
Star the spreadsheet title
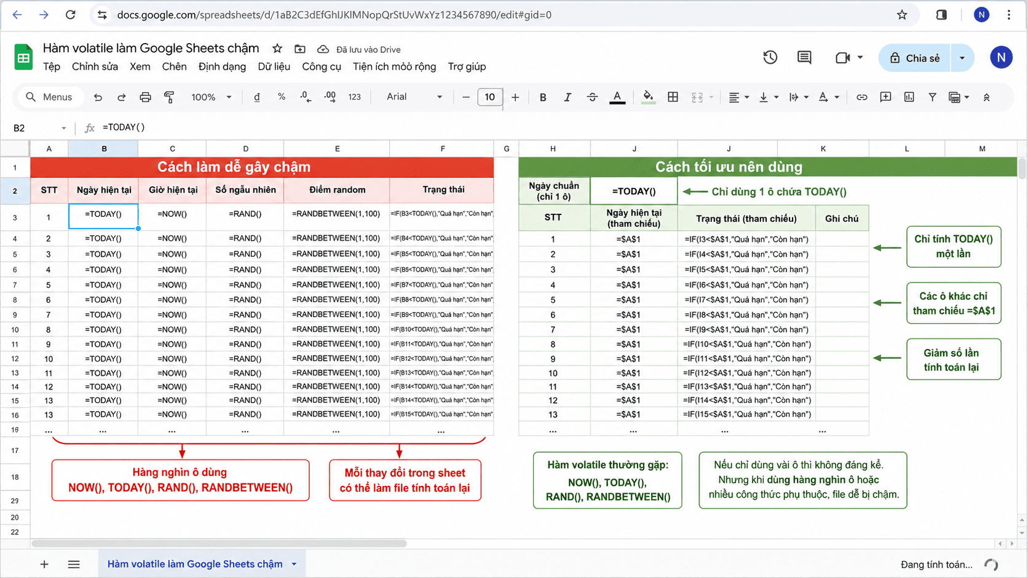click(x=277, y=49)
